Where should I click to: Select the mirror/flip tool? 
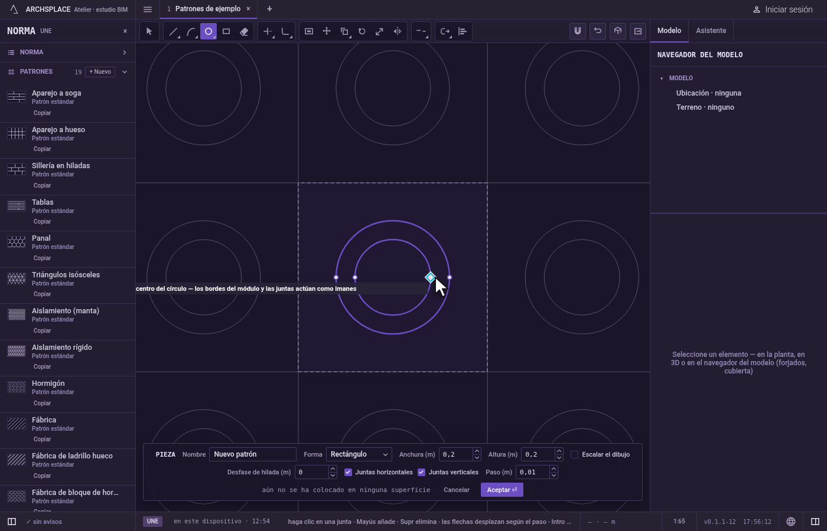point(398,31)
